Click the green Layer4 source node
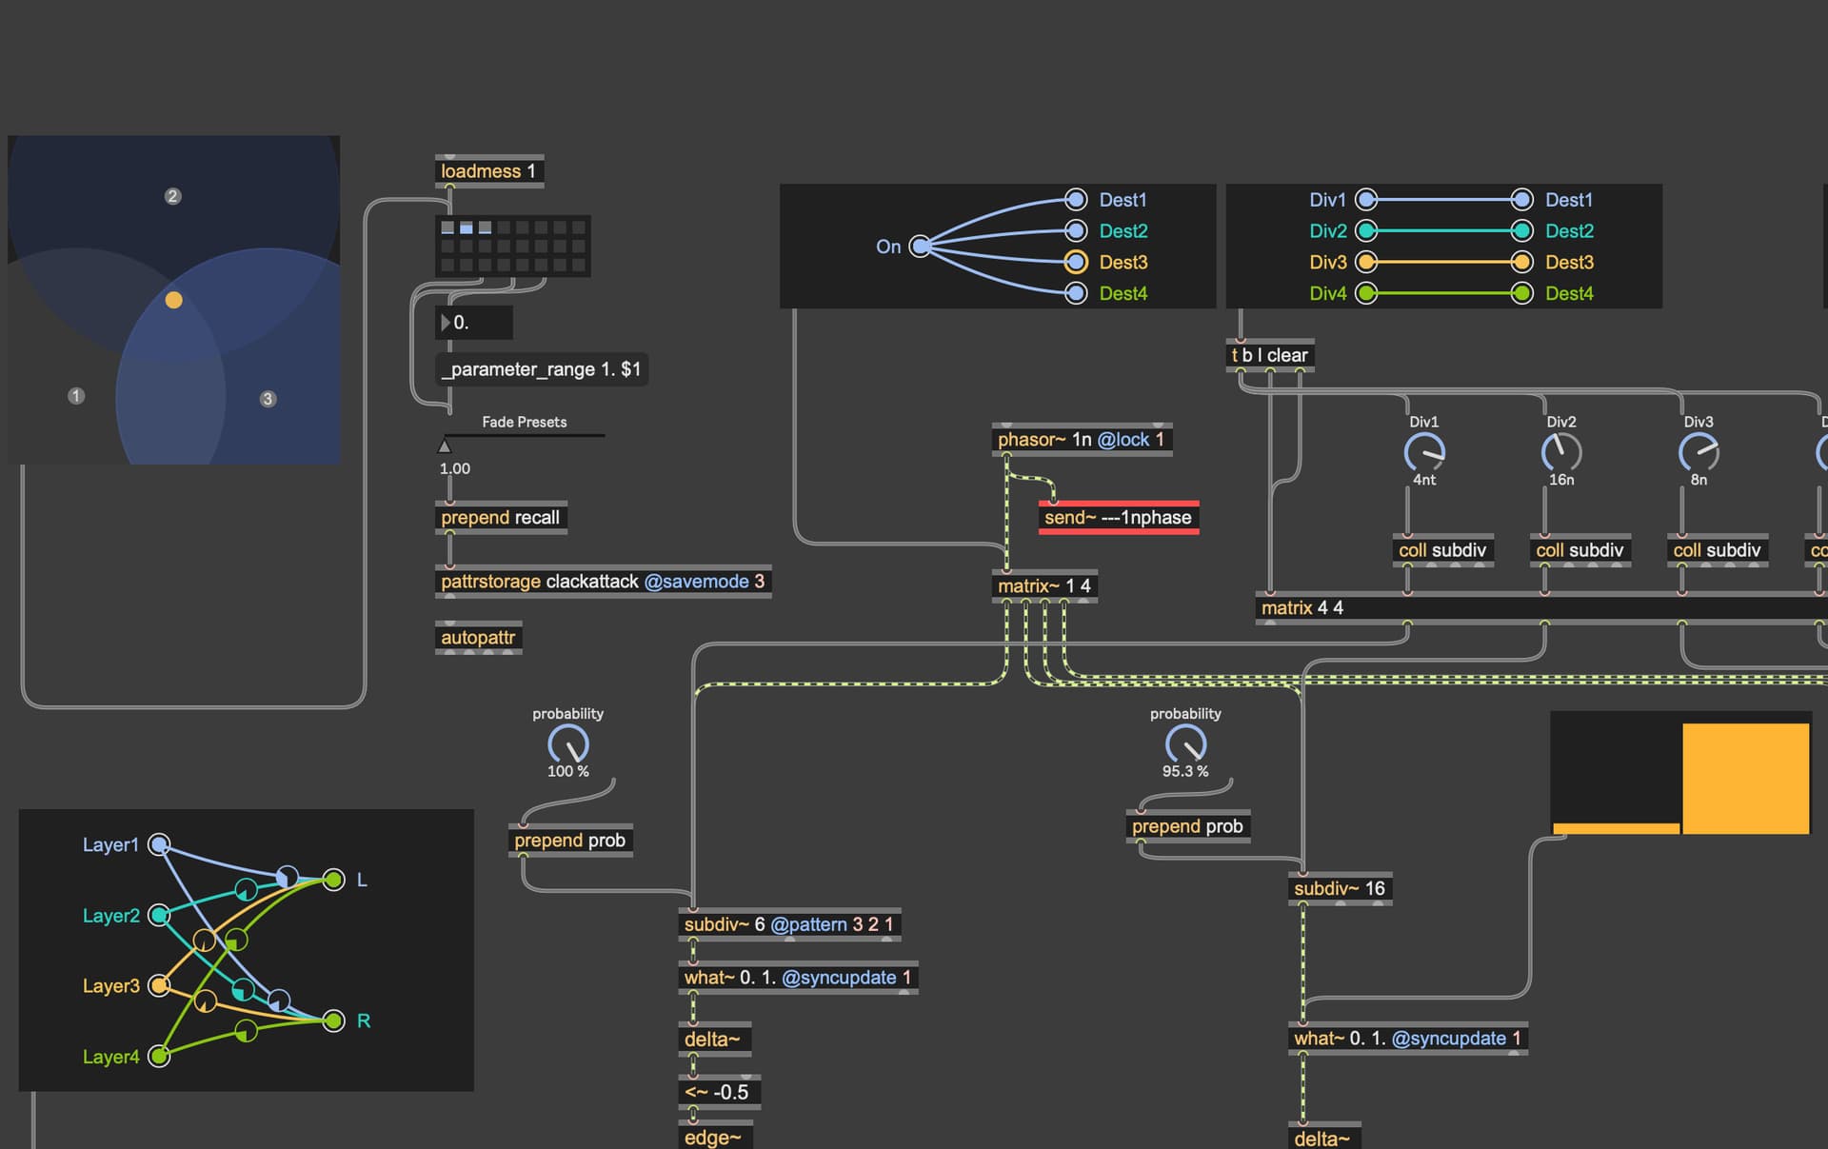 [160, 1056]
